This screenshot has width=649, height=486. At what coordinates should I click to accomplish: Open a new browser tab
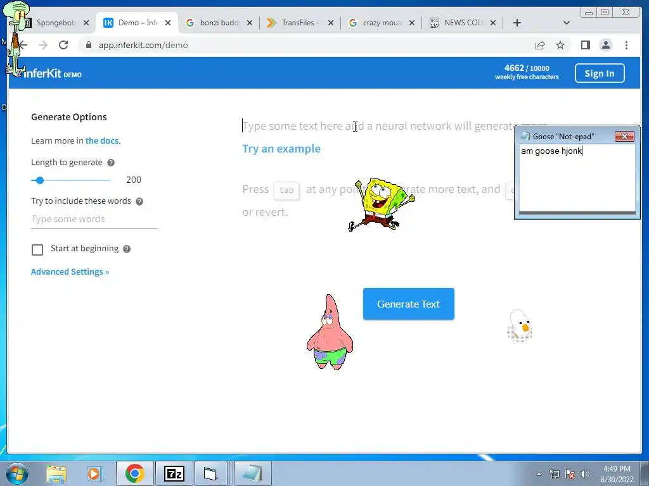(x=517, y=23)
